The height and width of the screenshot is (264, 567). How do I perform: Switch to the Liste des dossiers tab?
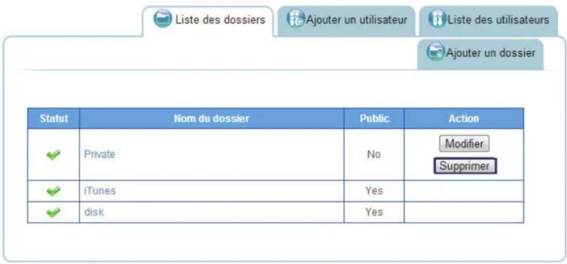[219, 21]
